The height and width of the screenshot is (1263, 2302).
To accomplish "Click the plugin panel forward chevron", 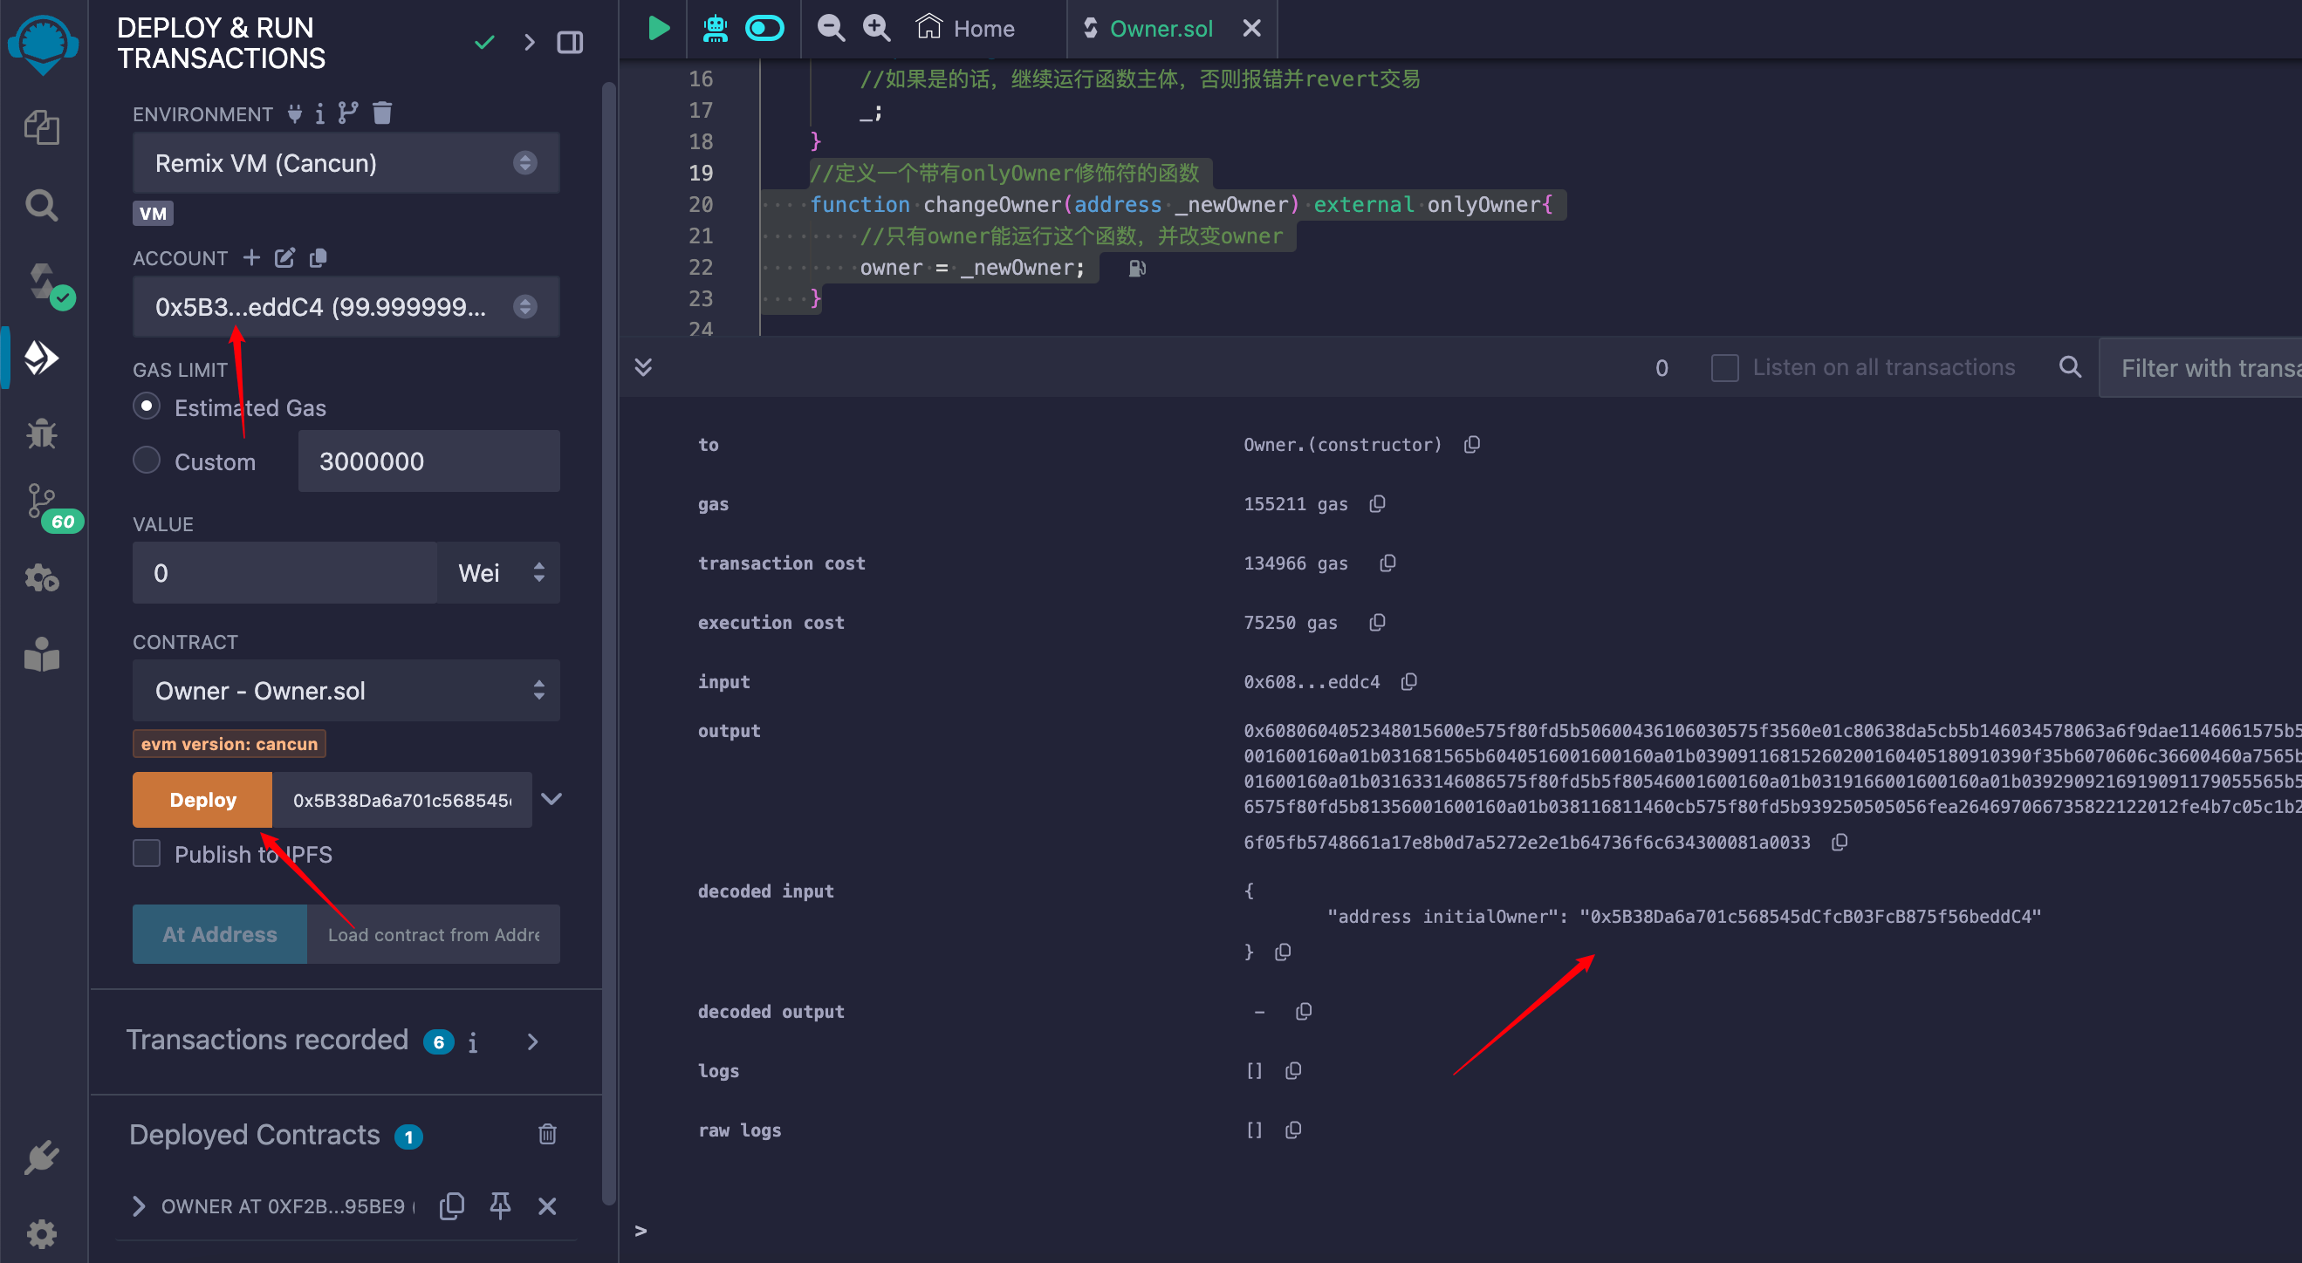I will click(530, 42).
